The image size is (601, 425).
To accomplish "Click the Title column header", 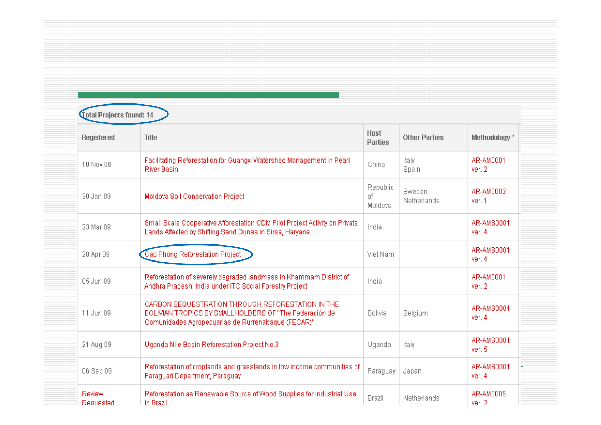I will click(151, 137).
